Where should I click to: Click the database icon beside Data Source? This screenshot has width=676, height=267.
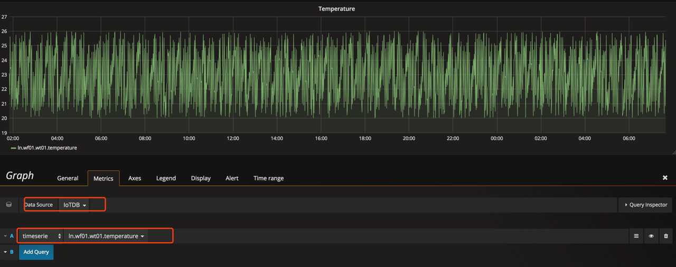(9, 205)
